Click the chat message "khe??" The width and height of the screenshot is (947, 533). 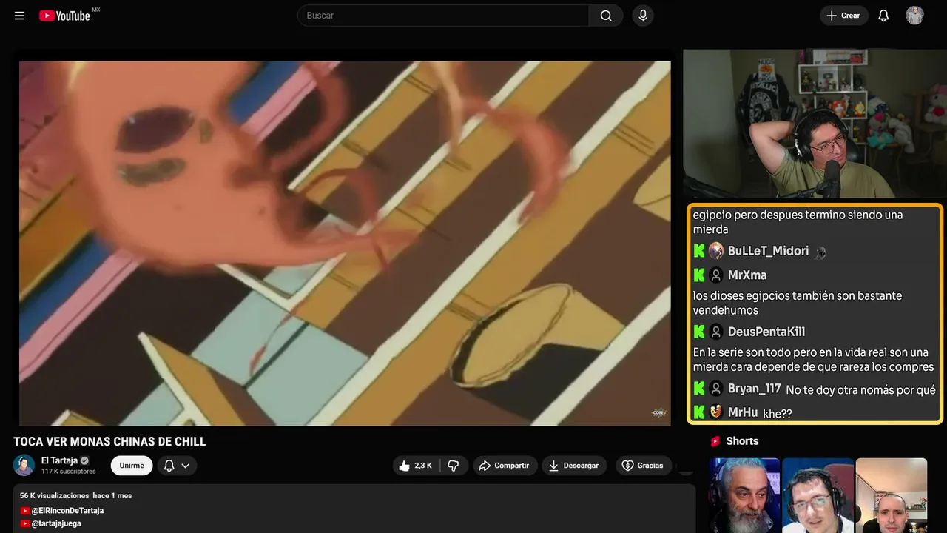tap(778, 414)
